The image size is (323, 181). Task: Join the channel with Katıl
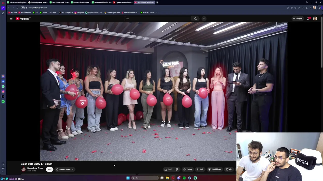[49, 169]
